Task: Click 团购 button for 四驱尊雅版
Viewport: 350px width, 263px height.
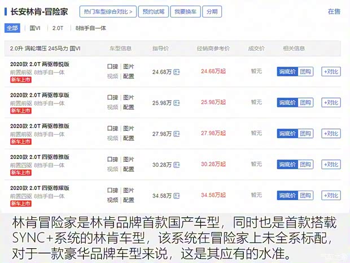Action: coord(305,165)
